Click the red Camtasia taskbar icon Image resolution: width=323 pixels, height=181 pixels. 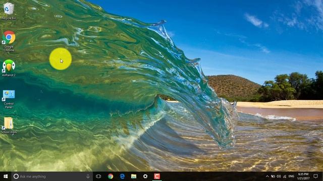[x=157, y=176]
